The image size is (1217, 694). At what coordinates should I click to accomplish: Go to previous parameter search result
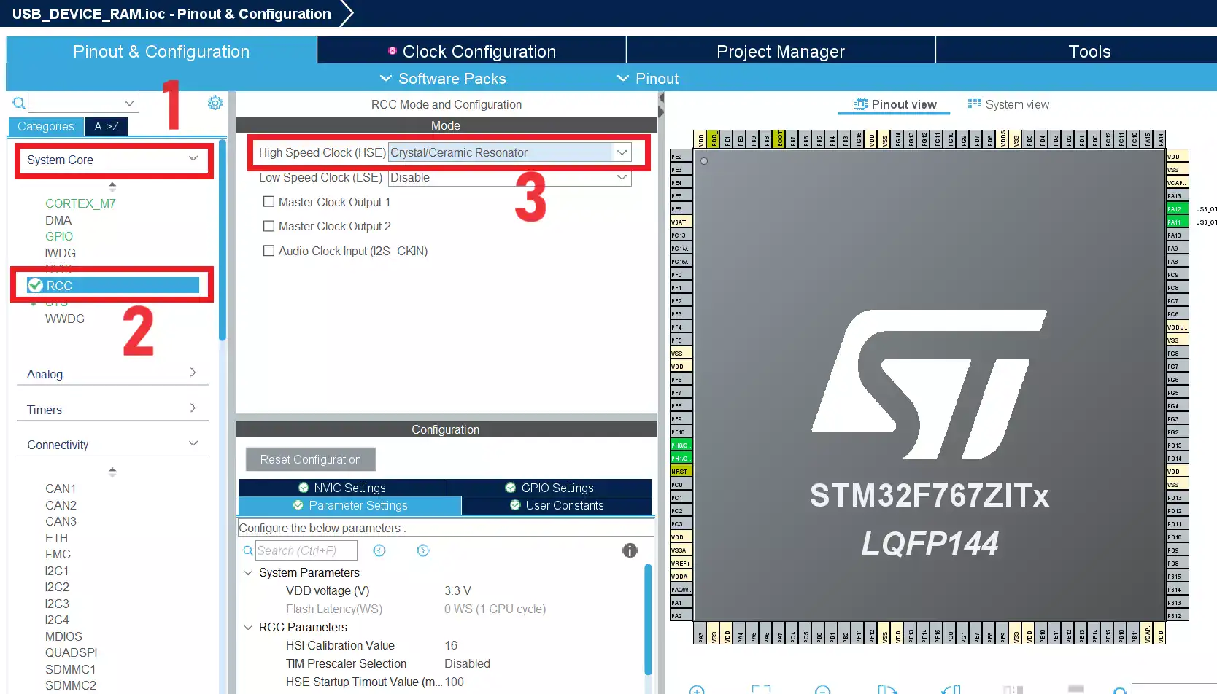(x=379, y=550)
